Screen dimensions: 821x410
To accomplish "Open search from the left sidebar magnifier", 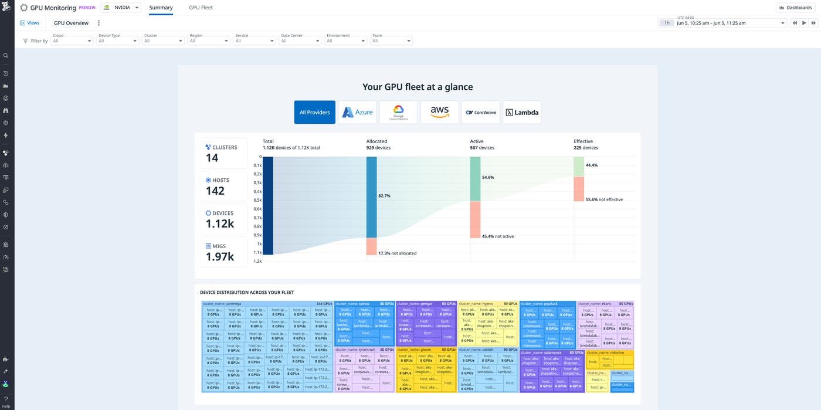I will coord(6,55).
